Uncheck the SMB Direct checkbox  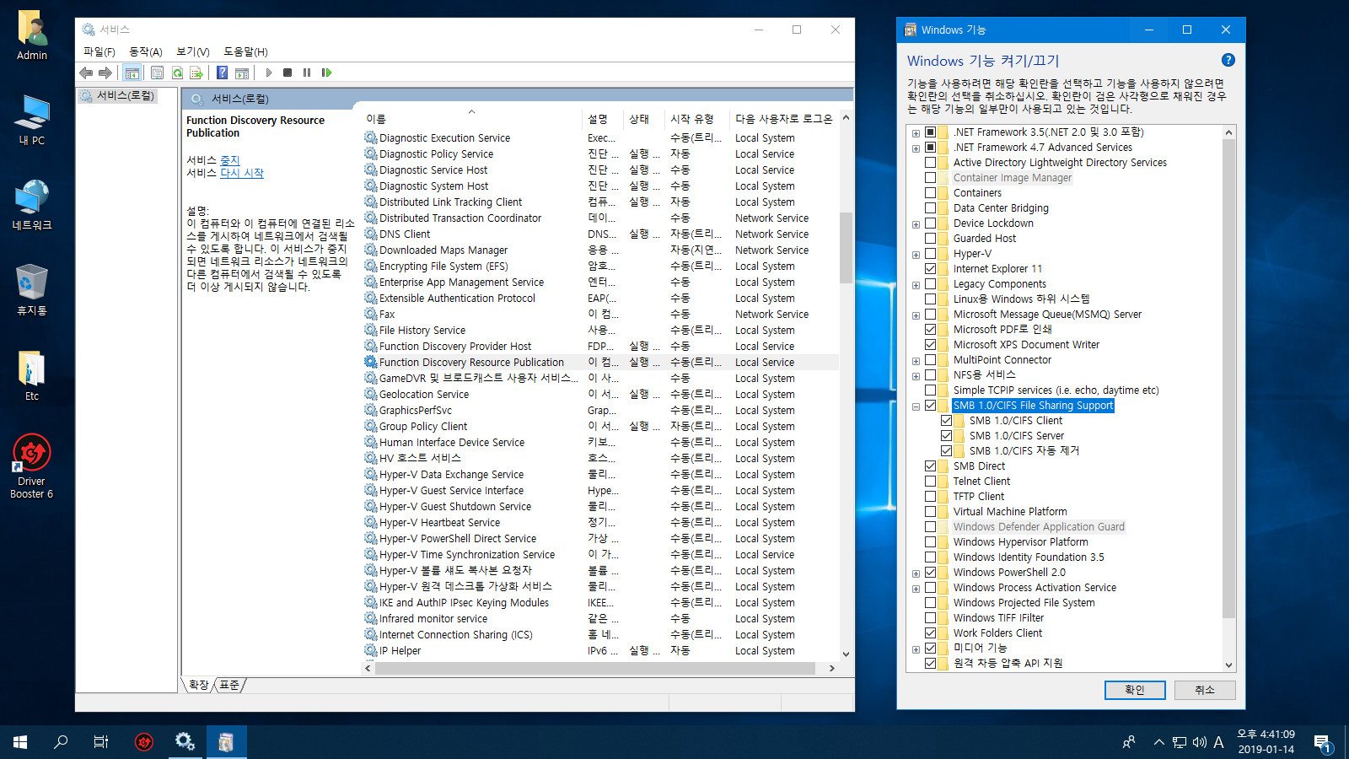click(x=931, y=466)
